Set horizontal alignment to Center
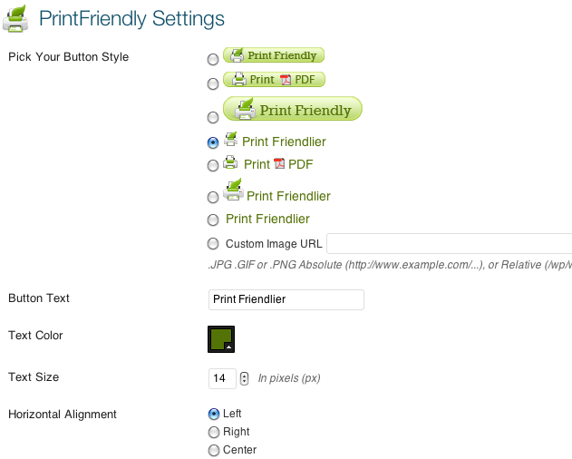Screen dimensions: 572x459 [x=214, y=450]
